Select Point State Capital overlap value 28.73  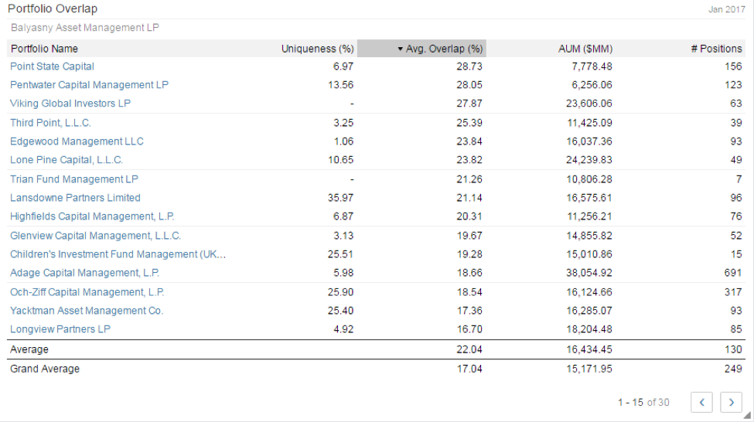pos(469,66)
